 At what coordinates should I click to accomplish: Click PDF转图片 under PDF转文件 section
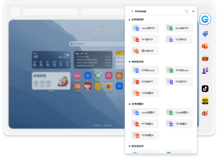[145, 93]
